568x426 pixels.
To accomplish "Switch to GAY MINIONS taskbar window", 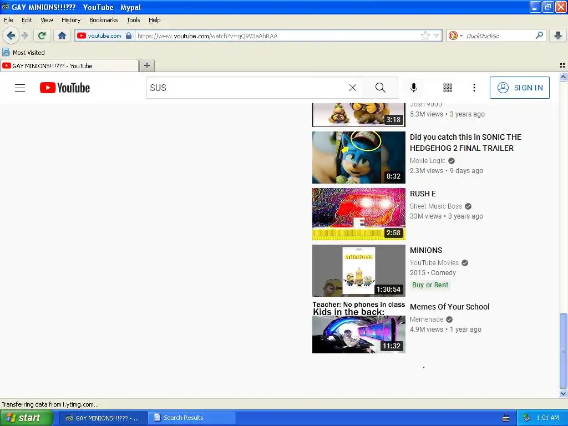I will (x=103, y=418).
